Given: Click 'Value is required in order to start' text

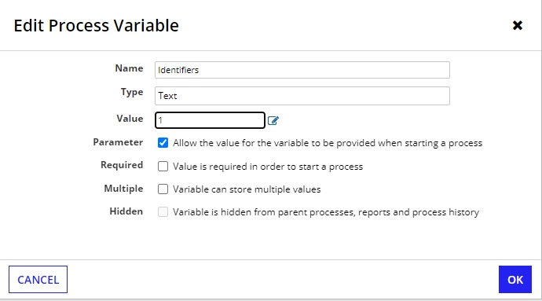Looking at the screenshot, I should click(268, 167).
